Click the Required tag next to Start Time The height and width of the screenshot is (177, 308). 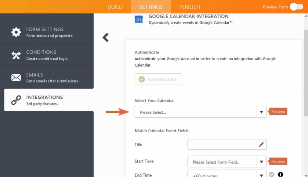pyautogui.click(x=278, y=161)
